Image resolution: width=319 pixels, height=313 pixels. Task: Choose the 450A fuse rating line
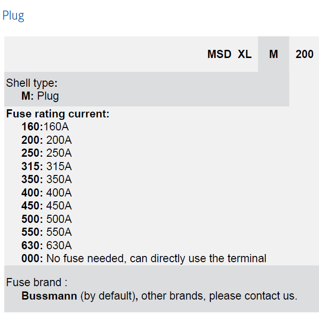(46, 206)
